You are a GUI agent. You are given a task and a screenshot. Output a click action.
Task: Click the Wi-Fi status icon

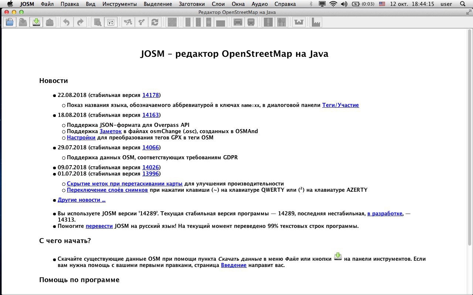(333, 4)
